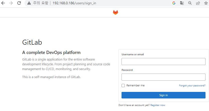Click the GitLab heading text
The height and width of the screenshot is (111, 209).
coord(32,42)
